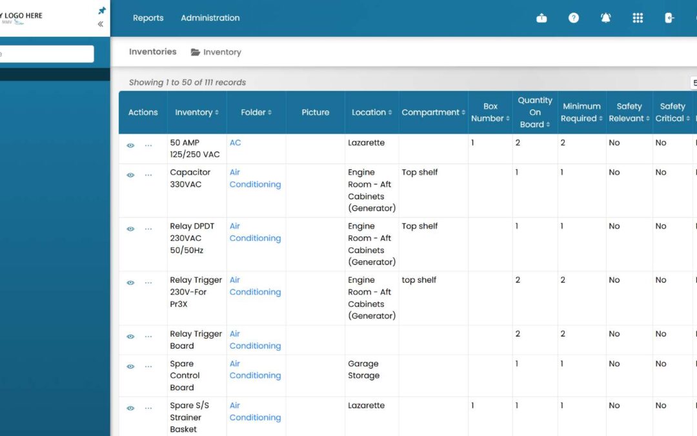Open the Reports menu
Screen dimensions: 697x436
(148, 18)
